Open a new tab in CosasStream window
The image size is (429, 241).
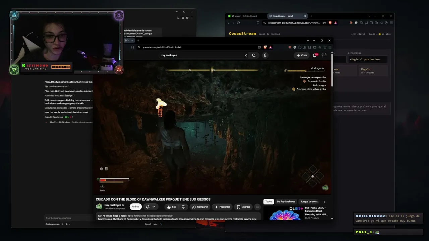(311, 16)
